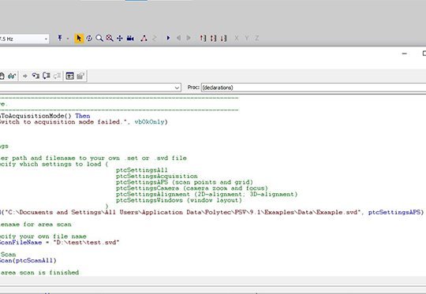Click the vbOkOnly constant in code

149,122
